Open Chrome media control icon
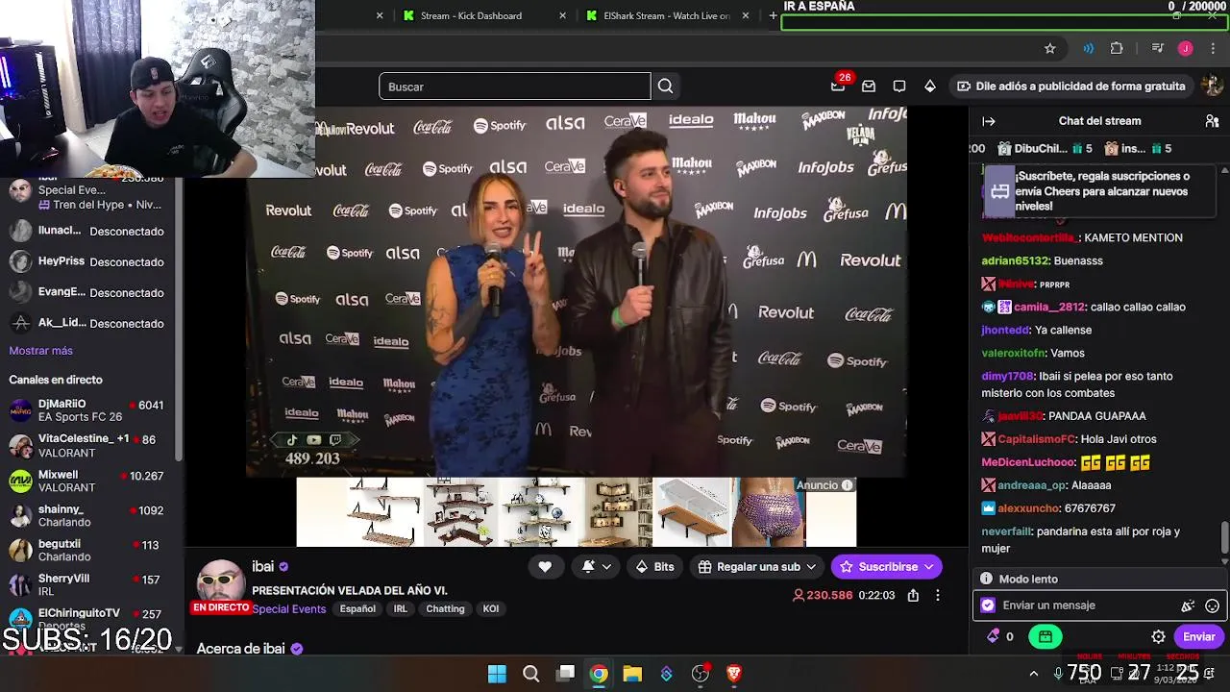The height and width of the screenshot is (692, 1230). click(1158, 48)
